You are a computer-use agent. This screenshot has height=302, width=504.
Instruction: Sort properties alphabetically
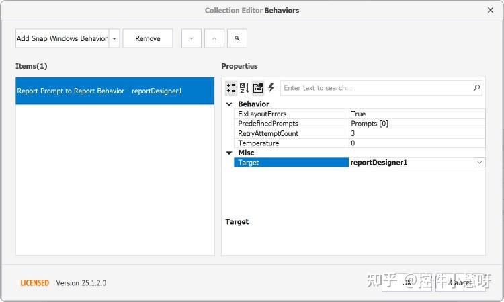point(245,88)
